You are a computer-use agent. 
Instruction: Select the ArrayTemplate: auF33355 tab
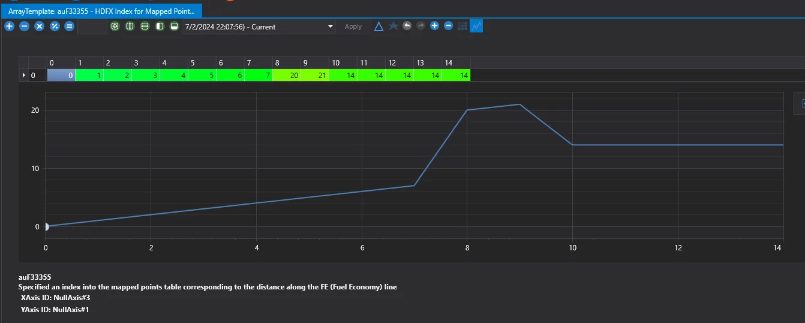tap(101, 11)
